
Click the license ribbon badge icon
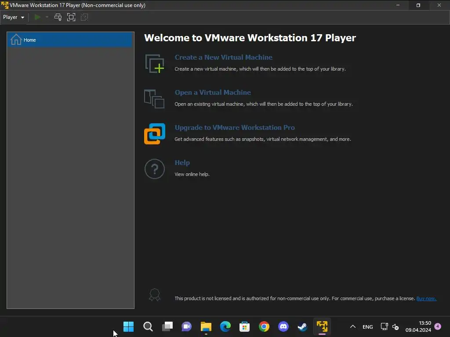click(x=155, y=295)
